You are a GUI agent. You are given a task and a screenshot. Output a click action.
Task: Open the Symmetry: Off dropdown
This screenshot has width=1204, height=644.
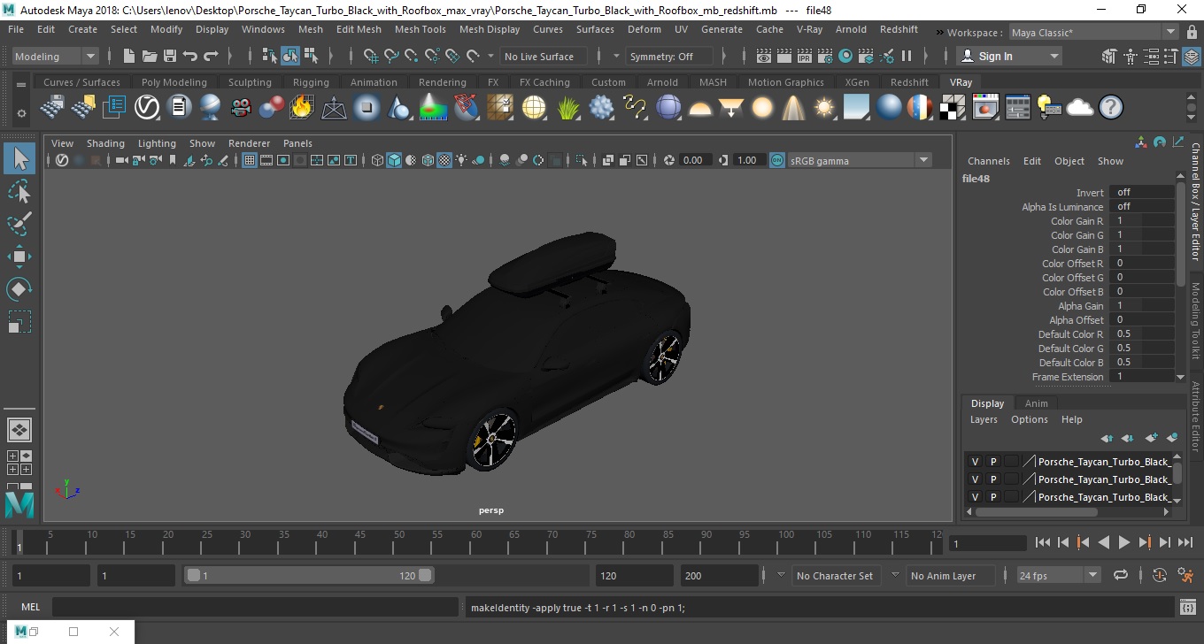click(669, 56)
